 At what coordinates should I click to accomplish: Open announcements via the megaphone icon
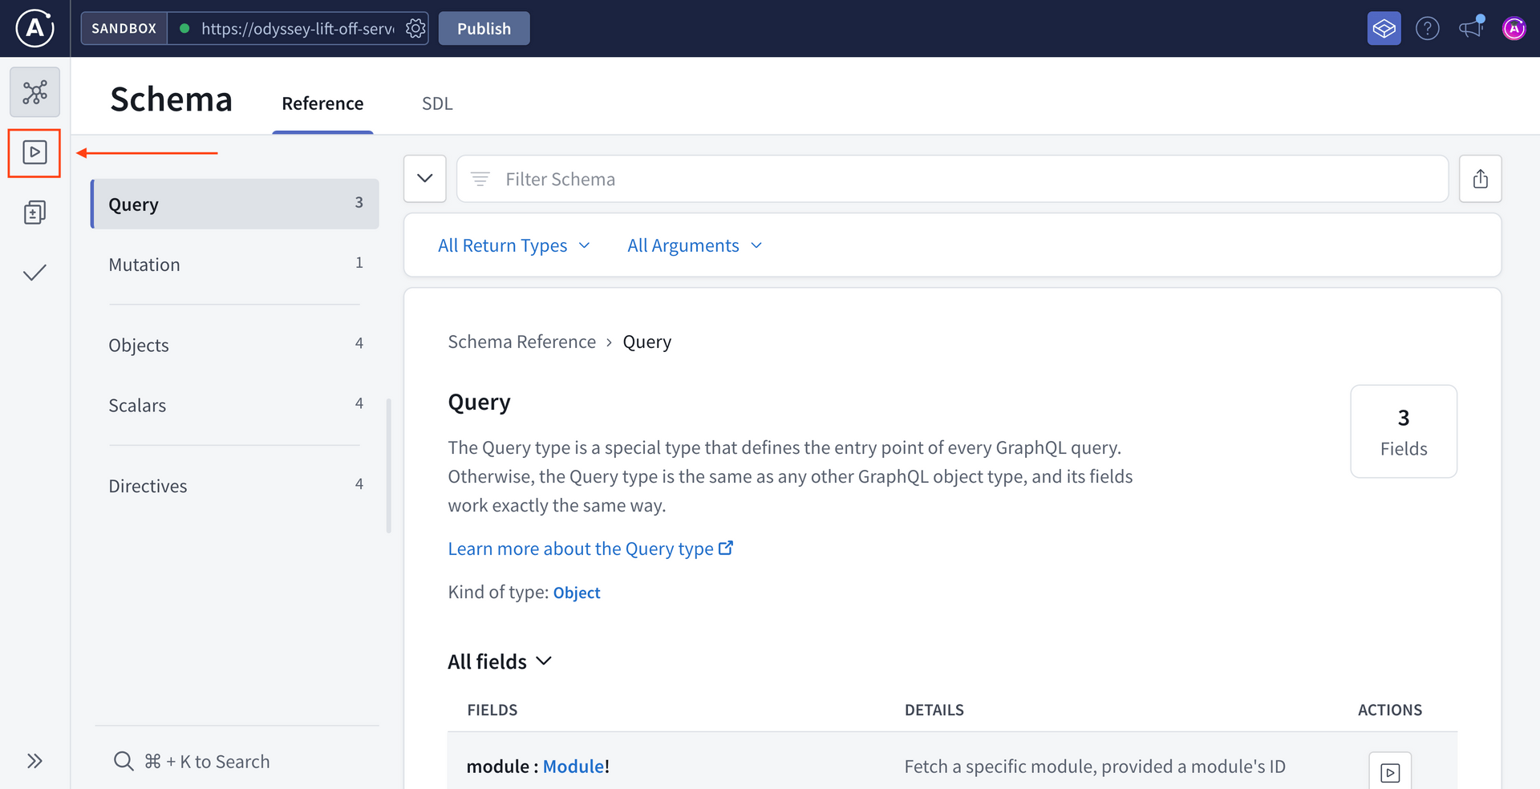tap(1470, 28)
